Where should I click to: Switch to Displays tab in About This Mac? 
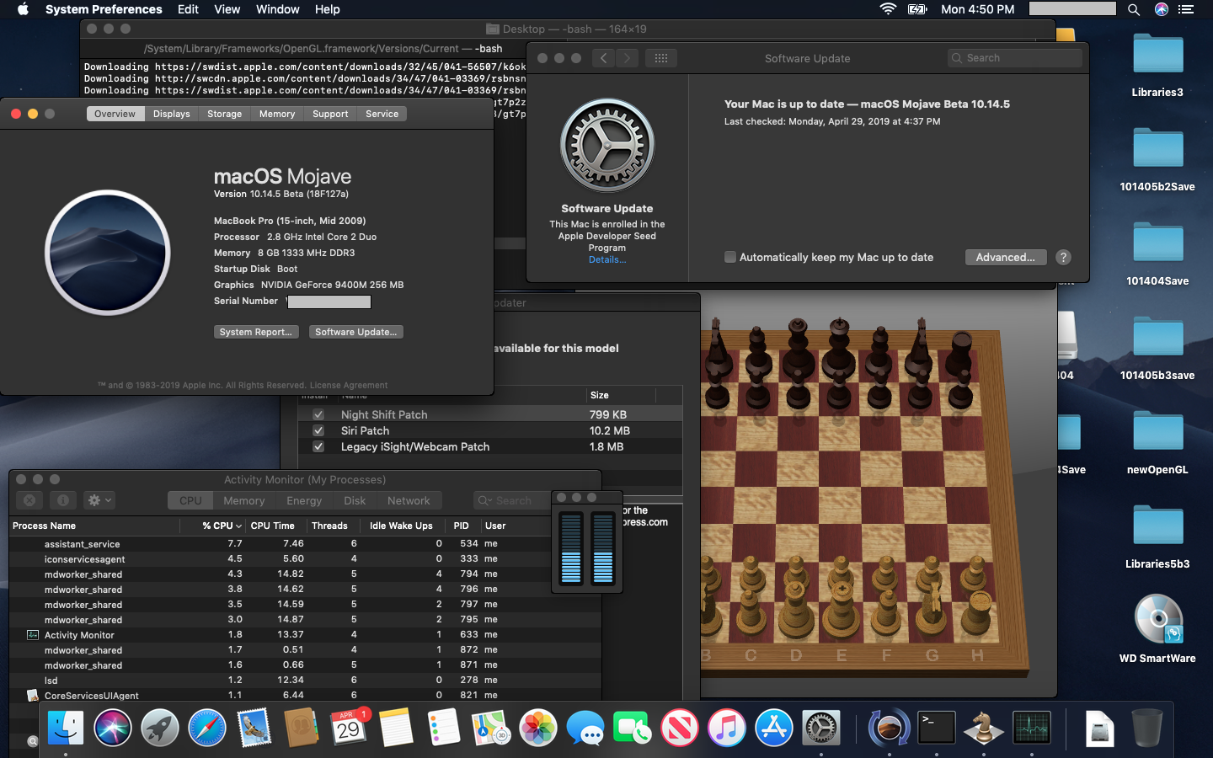click(x=172, y=114)
